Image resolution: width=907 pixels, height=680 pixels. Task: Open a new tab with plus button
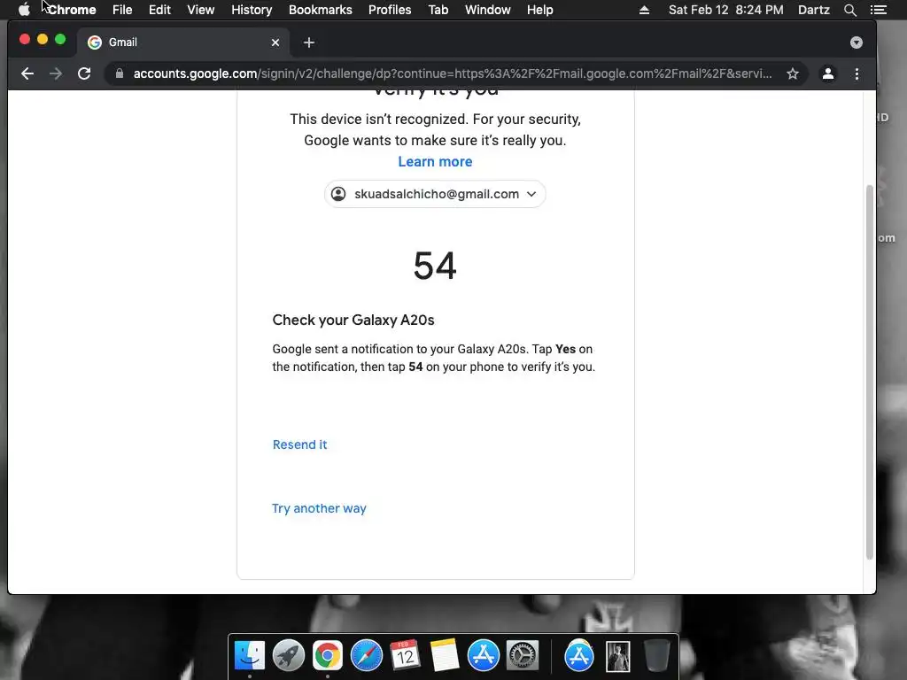click(309, 42)
